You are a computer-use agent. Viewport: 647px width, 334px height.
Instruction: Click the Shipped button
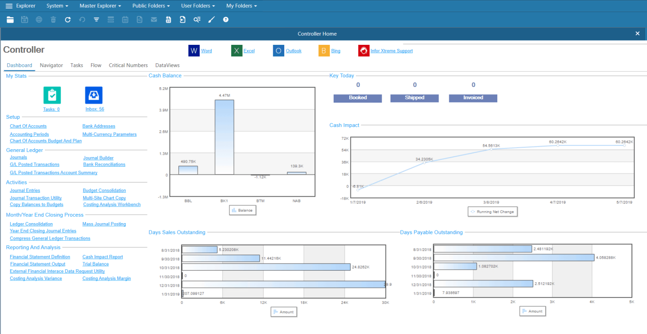(x=415, y=98)
